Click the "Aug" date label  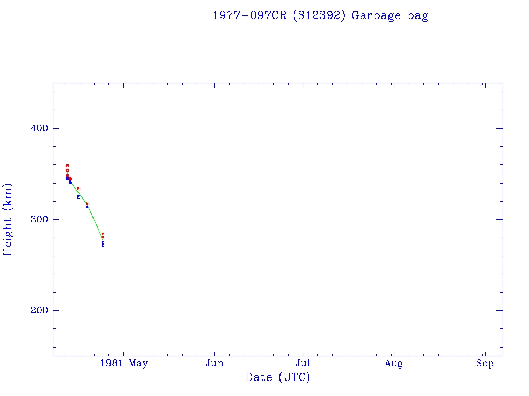(x=394, y=364)
